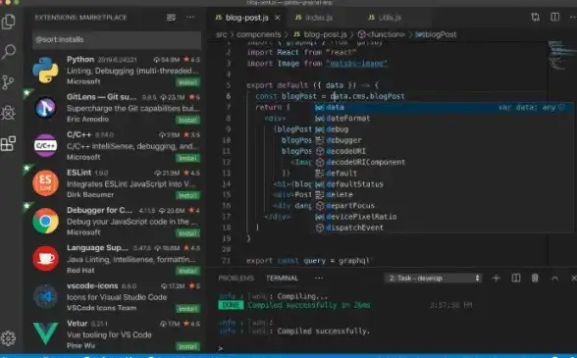Clear the extensions search results icon

point(171,18)
